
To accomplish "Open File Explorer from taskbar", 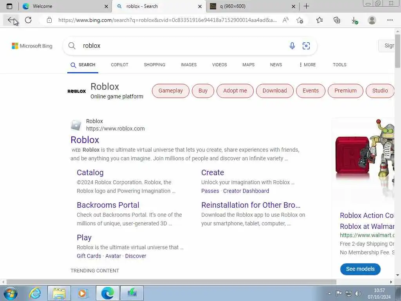I will (59, 293).
